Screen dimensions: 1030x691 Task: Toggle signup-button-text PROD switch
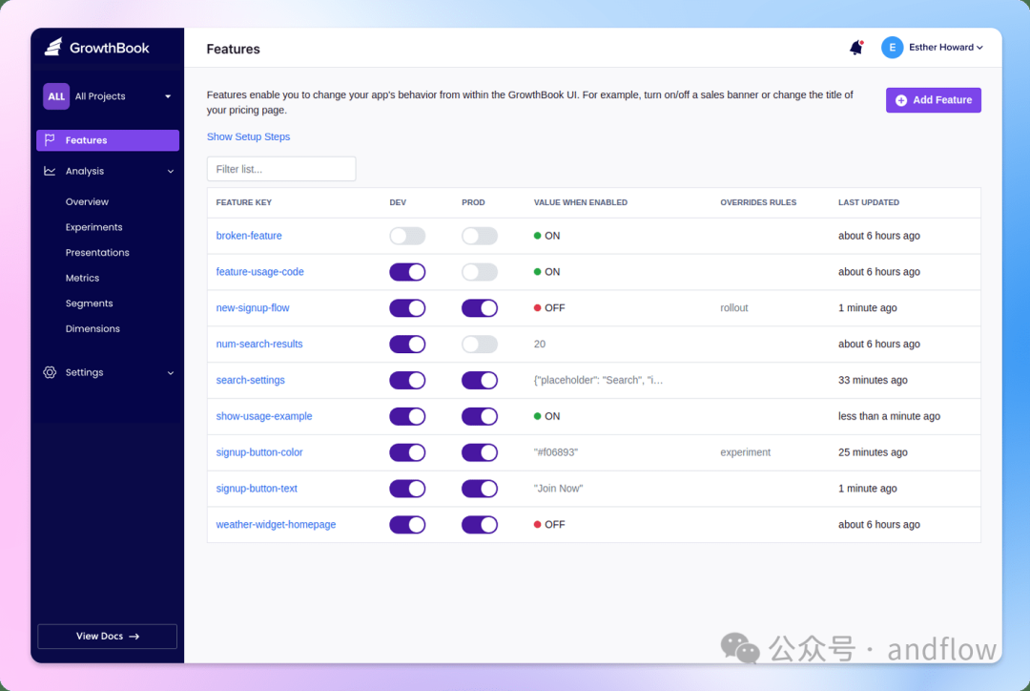pos(480,489)
